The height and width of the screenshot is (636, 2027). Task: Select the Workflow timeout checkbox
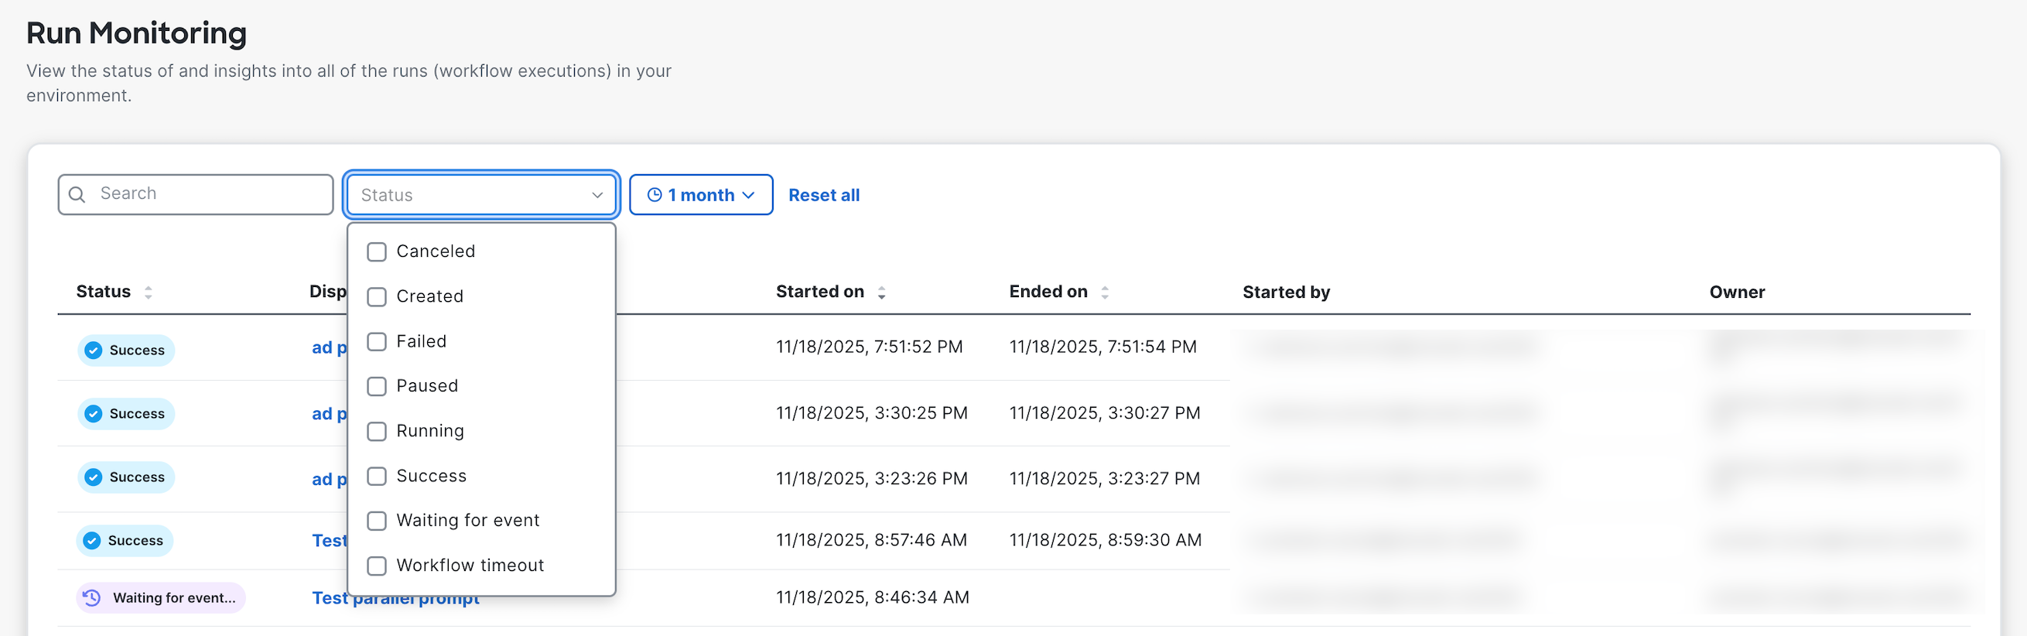pyautogui.click(x=377, y=565)
